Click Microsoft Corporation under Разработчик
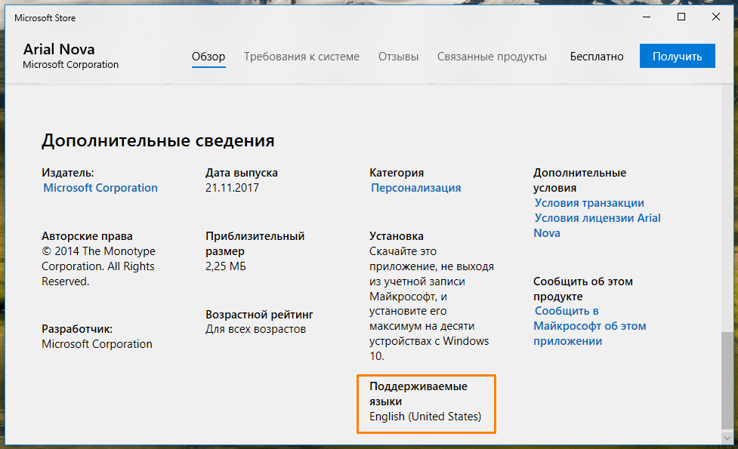The width and height of the screenshot is (738, 449). click(x=97, y=344)
